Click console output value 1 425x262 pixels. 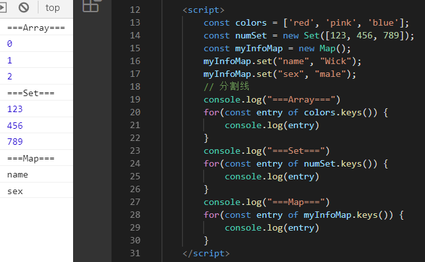10,60
